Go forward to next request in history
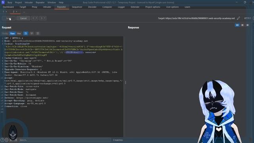 point(41,18)
